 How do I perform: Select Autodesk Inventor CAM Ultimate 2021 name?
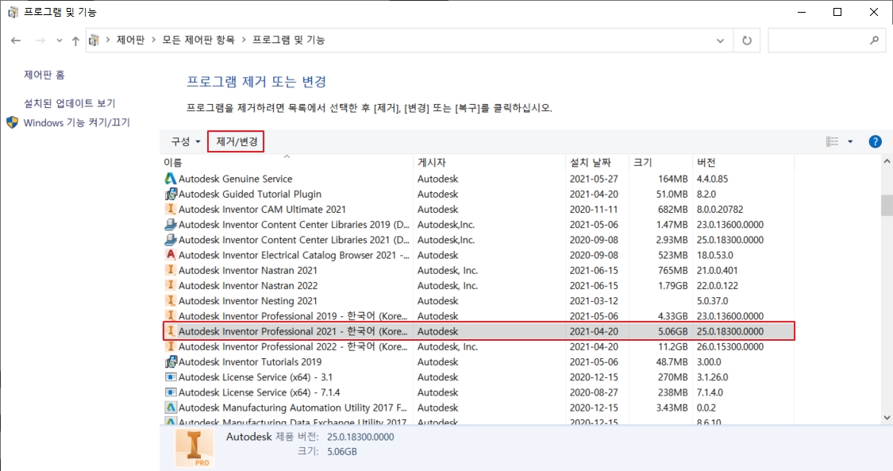262,210
